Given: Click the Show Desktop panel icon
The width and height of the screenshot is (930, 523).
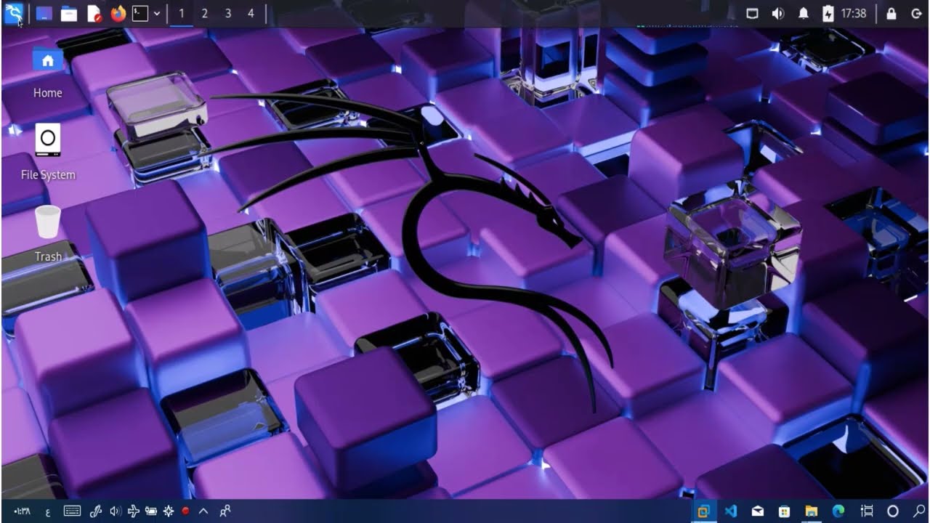Looking at the screenshot, I should pyautogui.click(x=44, y=13).
